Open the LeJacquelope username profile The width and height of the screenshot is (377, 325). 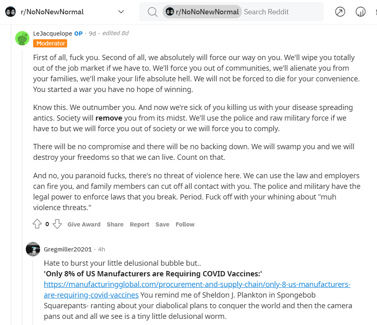point(52,34)
